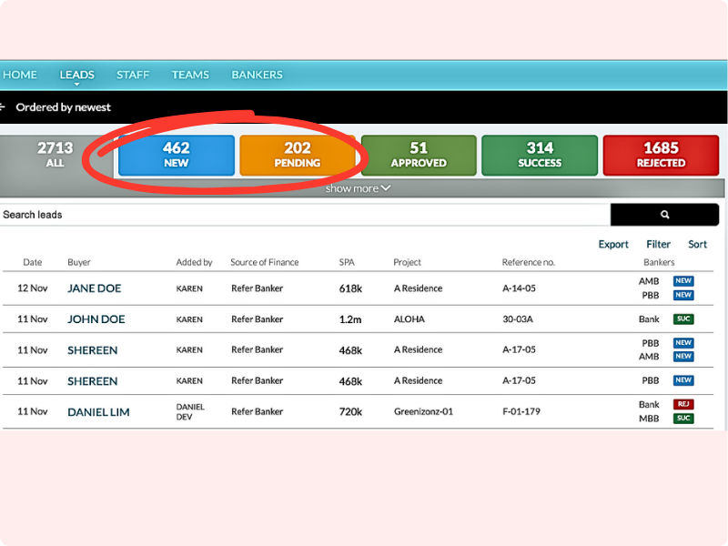This screenshot has width=728, height=546.
Task: Click Jane Doe's PBB NEW status badge
Action: [x=682, y=295]
